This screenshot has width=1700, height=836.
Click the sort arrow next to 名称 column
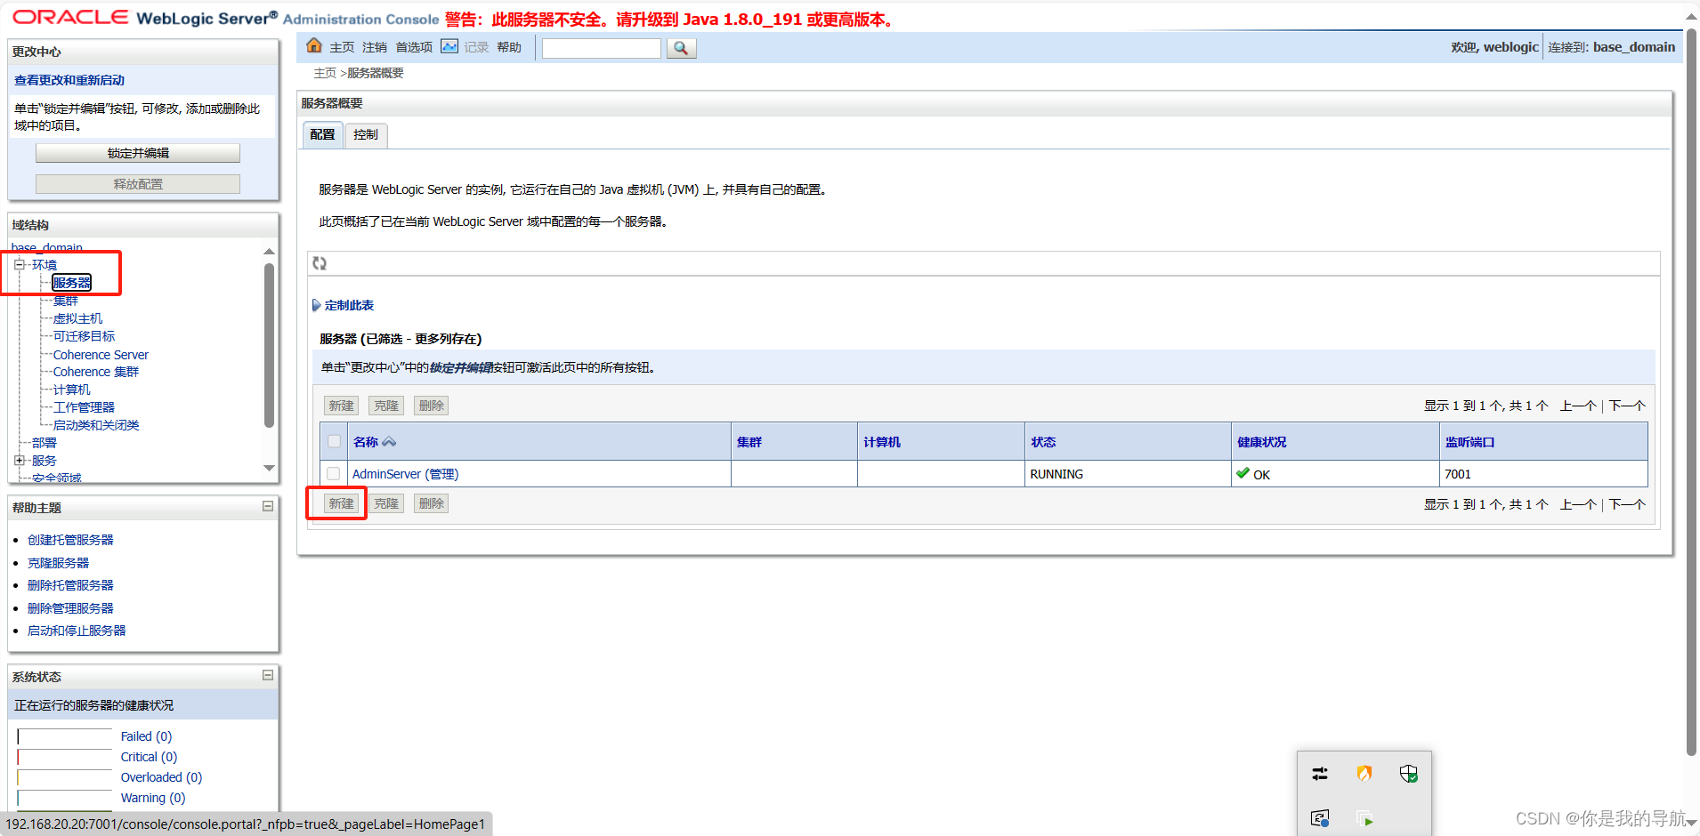click(x=389, y=441)
